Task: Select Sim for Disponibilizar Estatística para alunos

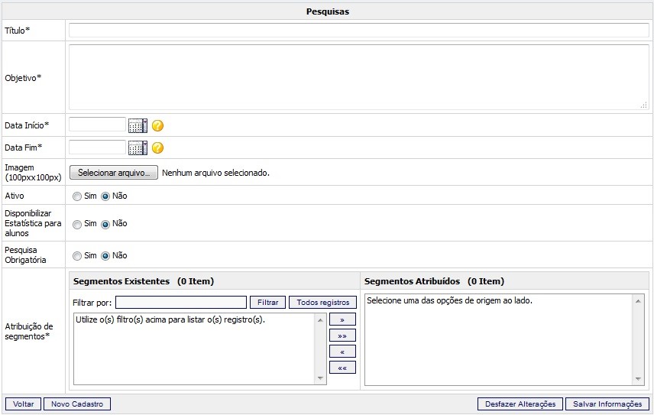Action: [x=76, y=225]
